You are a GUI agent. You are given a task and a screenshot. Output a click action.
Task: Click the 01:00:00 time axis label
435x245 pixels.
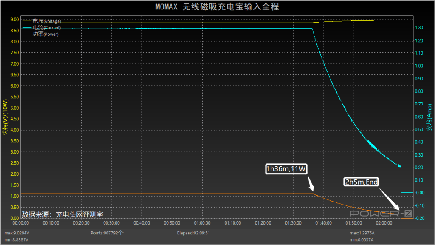point(202,223)
